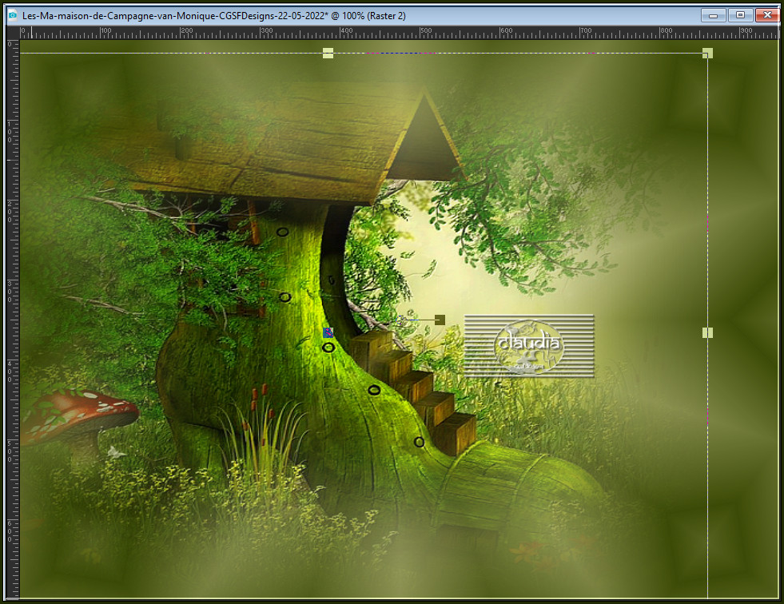Click the window title 'Les-Ma-maison-de-Campagne-van-Monique-CGSFDesigns-22-05-2022* @ 100% (Raster 2)'
The image size is (784, 604).
click(214, 15)
